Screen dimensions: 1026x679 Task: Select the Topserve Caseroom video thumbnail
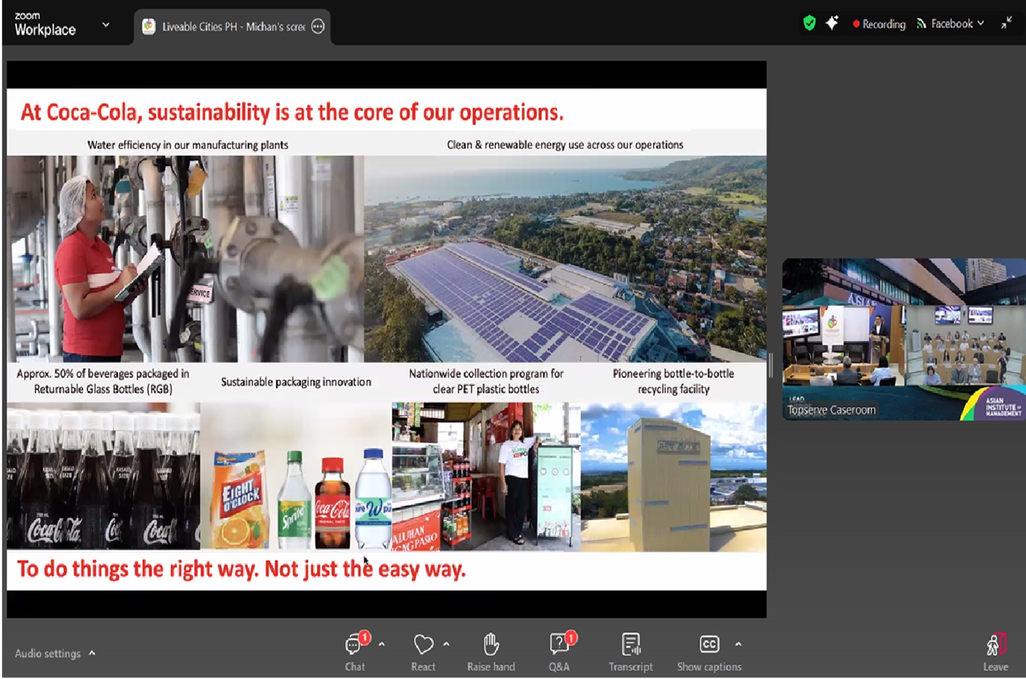click(x=904, y=339)
